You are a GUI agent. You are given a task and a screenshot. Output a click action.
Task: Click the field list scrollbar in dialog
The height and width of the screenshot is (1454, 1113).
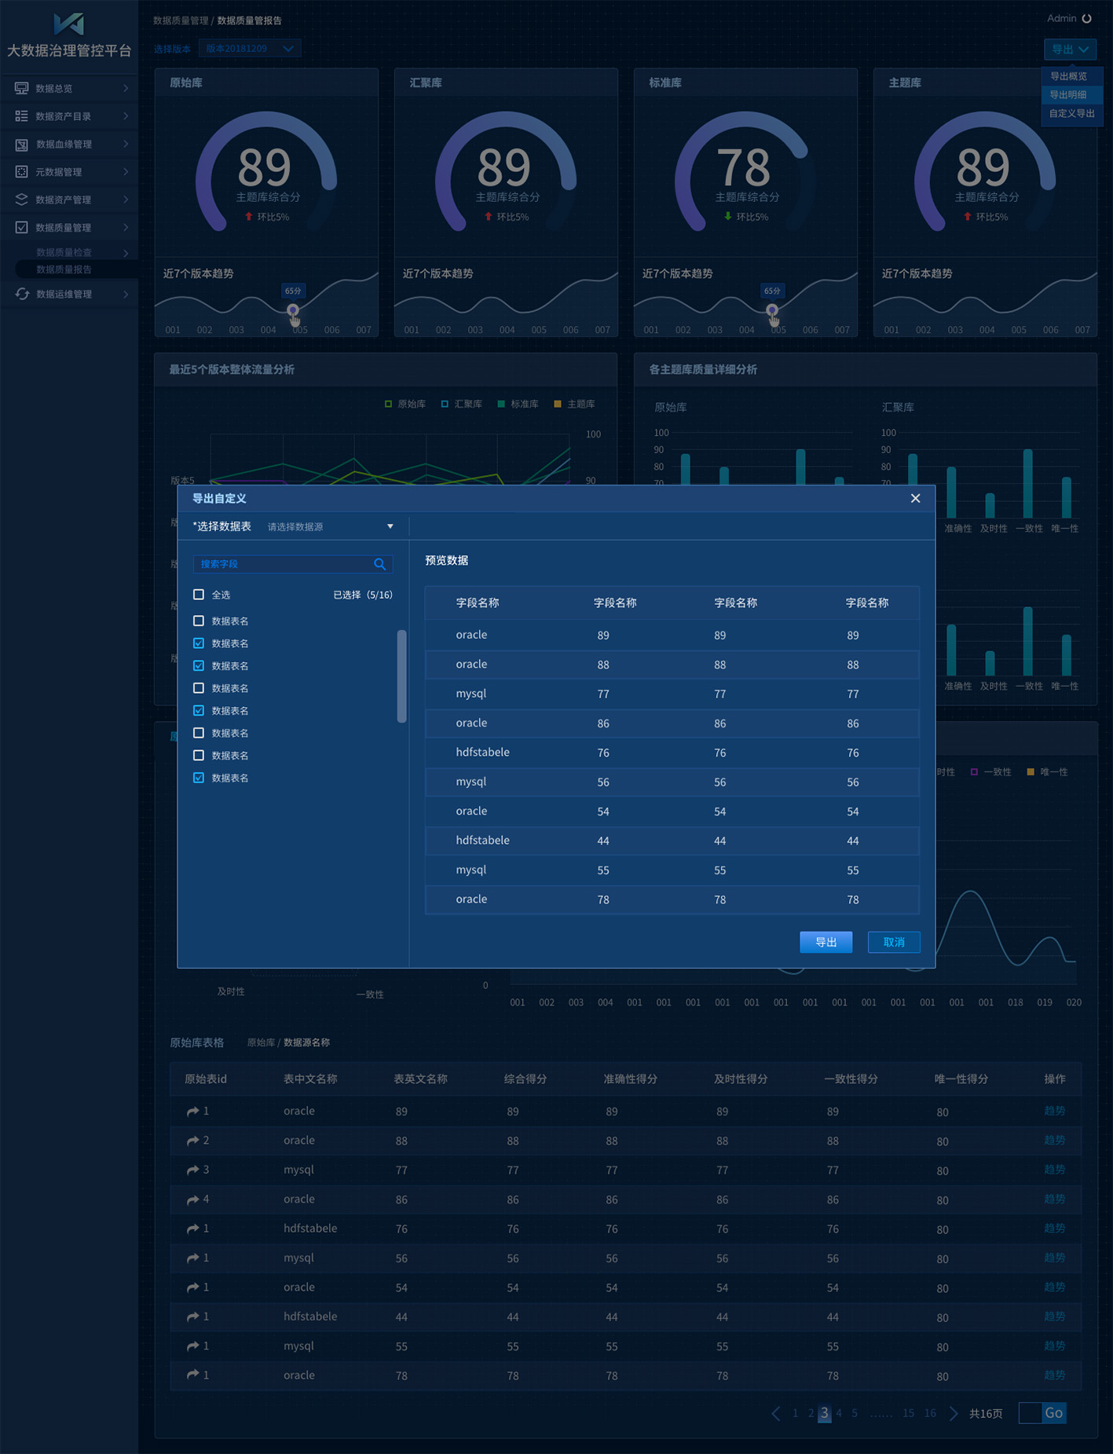402,676
